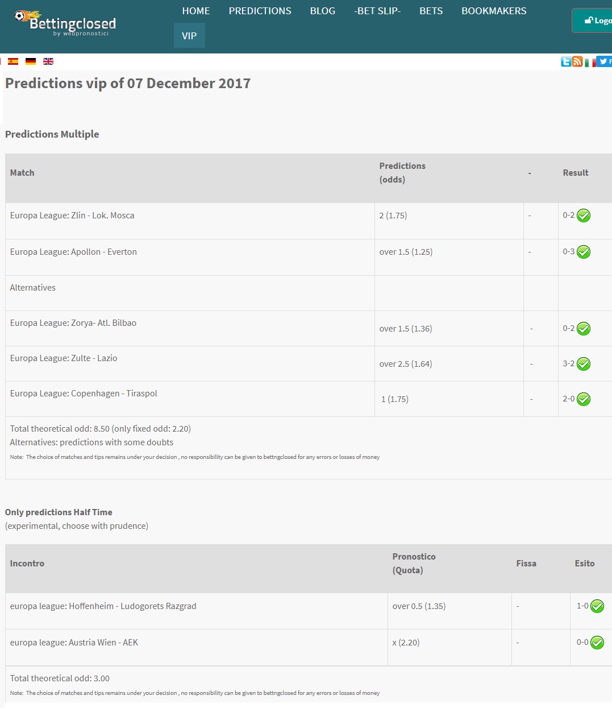Click the Result column header
Image resolution: width=612 pixels, height=708 pixels.
[576, 173]
